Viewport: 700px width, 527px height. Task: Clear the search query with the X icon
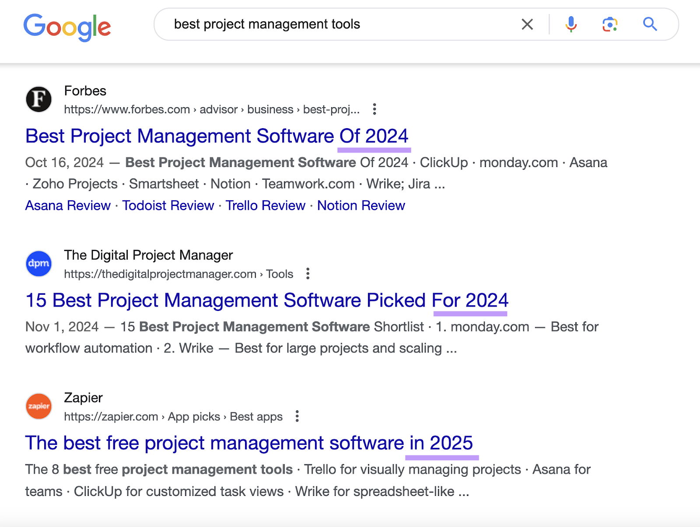click(x=527, y=24)
